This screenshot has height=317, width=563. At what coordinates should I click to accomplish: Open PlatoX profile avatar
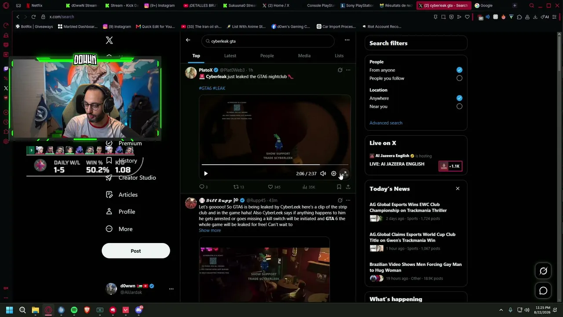click(191, 73)
